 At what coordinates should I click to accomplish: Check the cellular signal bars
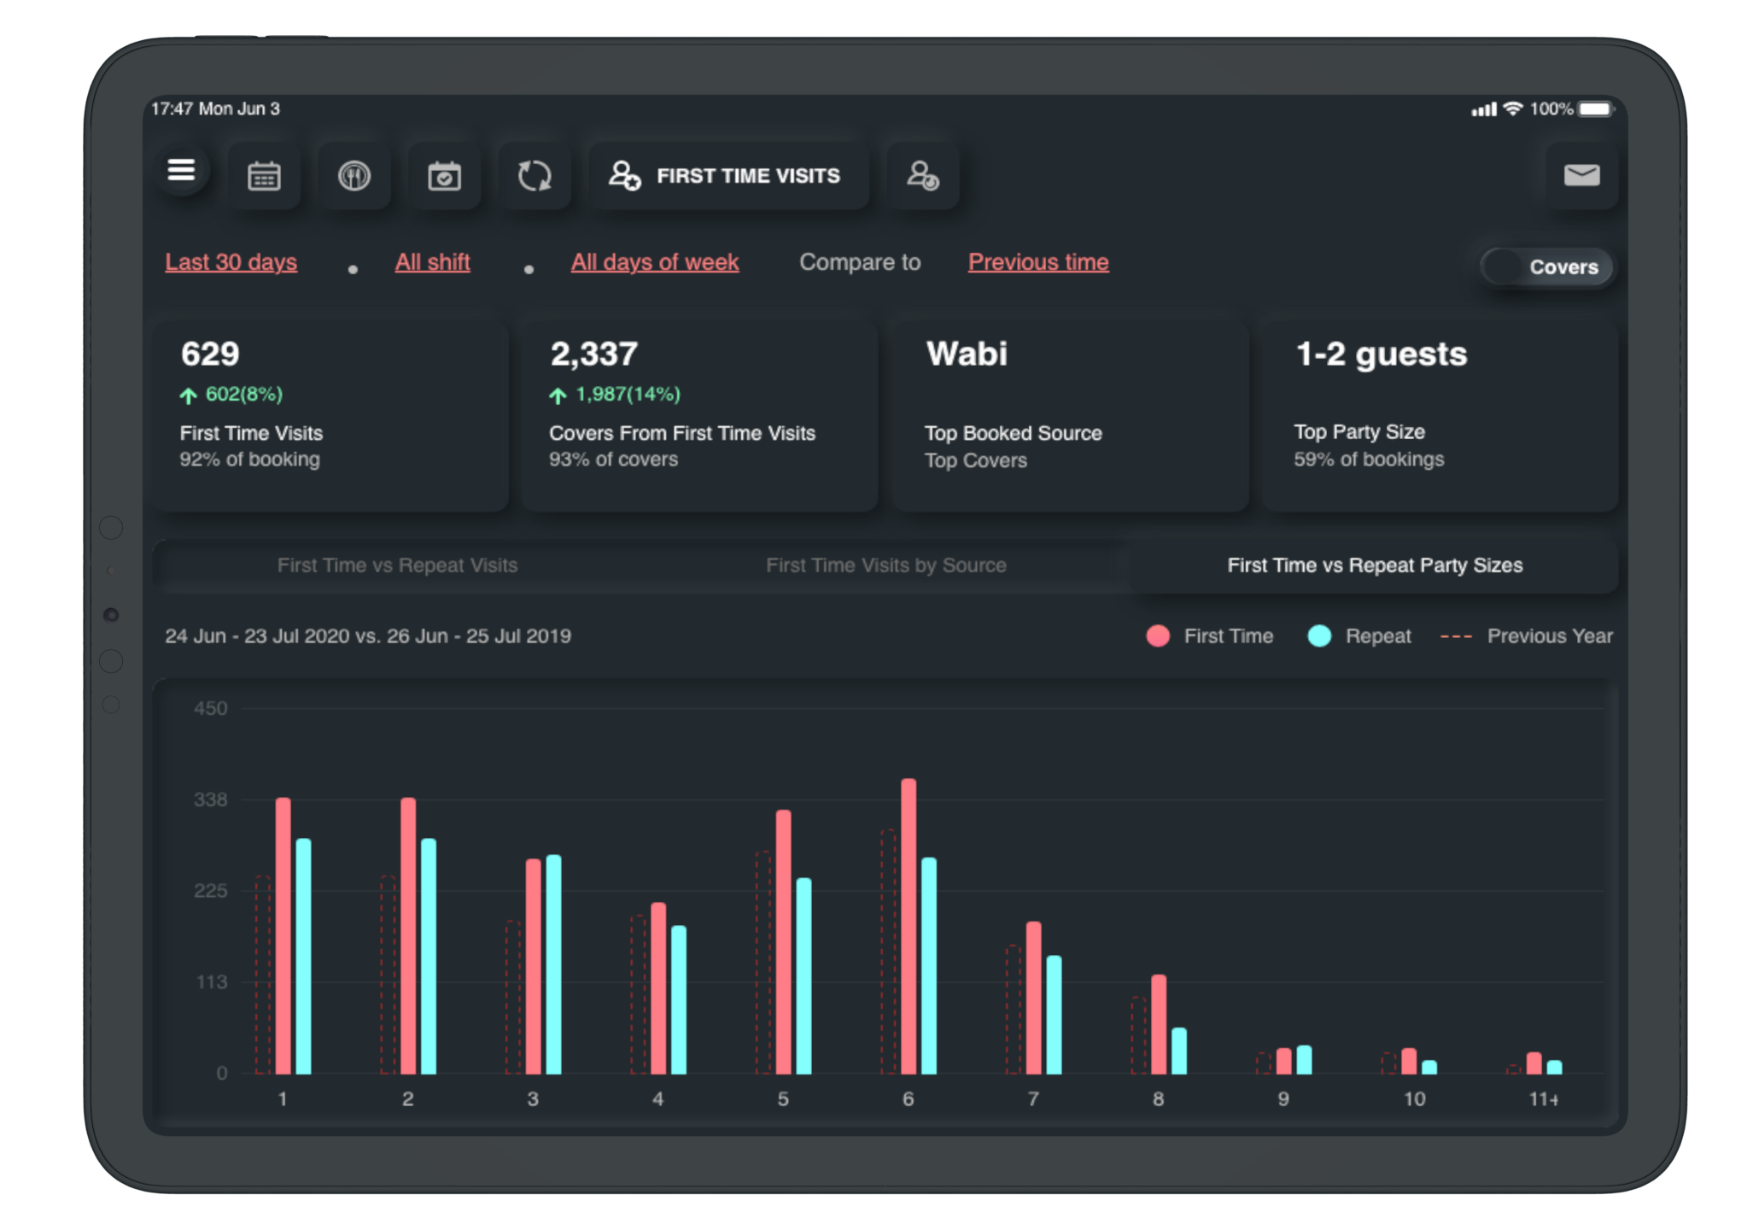click(1484, 109)
